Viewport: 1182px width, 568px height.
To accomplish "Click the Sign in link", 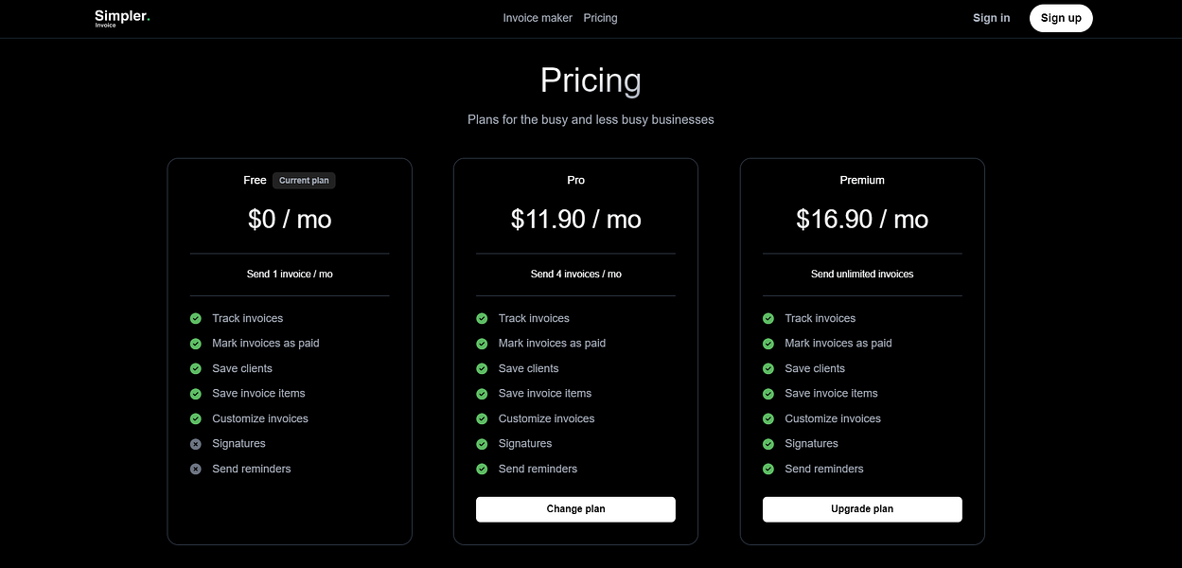I will click(991, 17).
